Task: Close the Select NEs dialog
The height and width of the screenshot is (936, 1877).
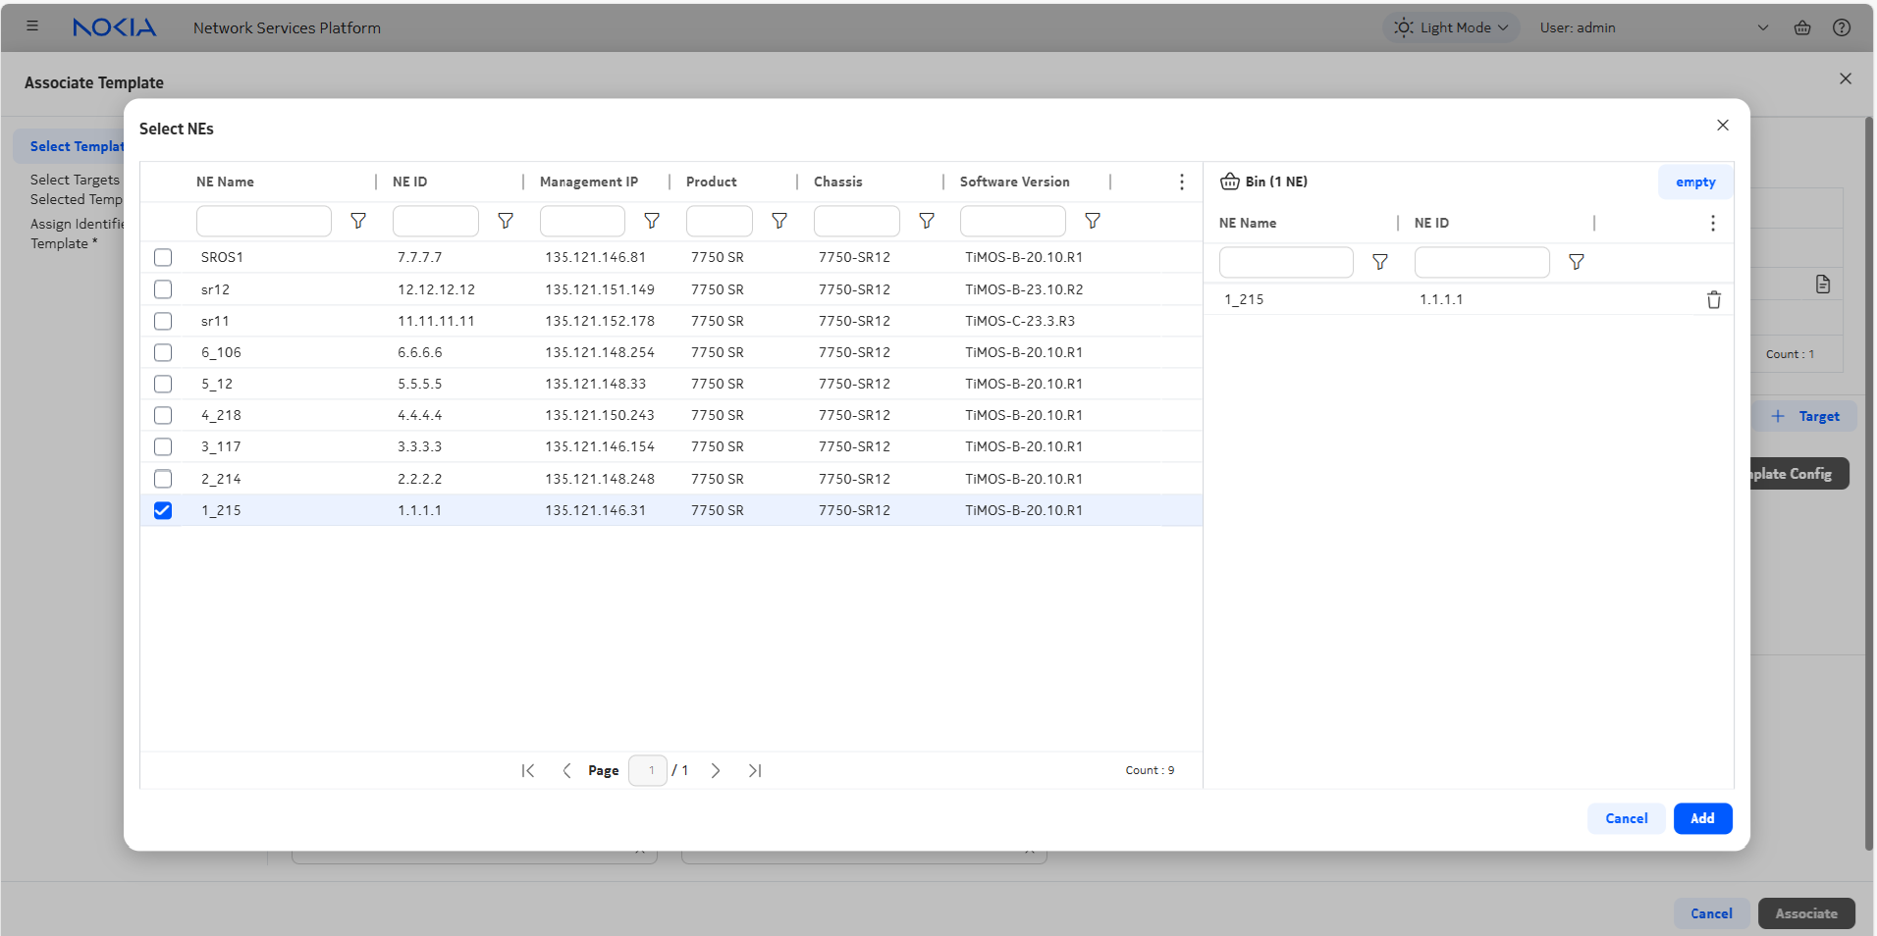Action: point(1722,126)
